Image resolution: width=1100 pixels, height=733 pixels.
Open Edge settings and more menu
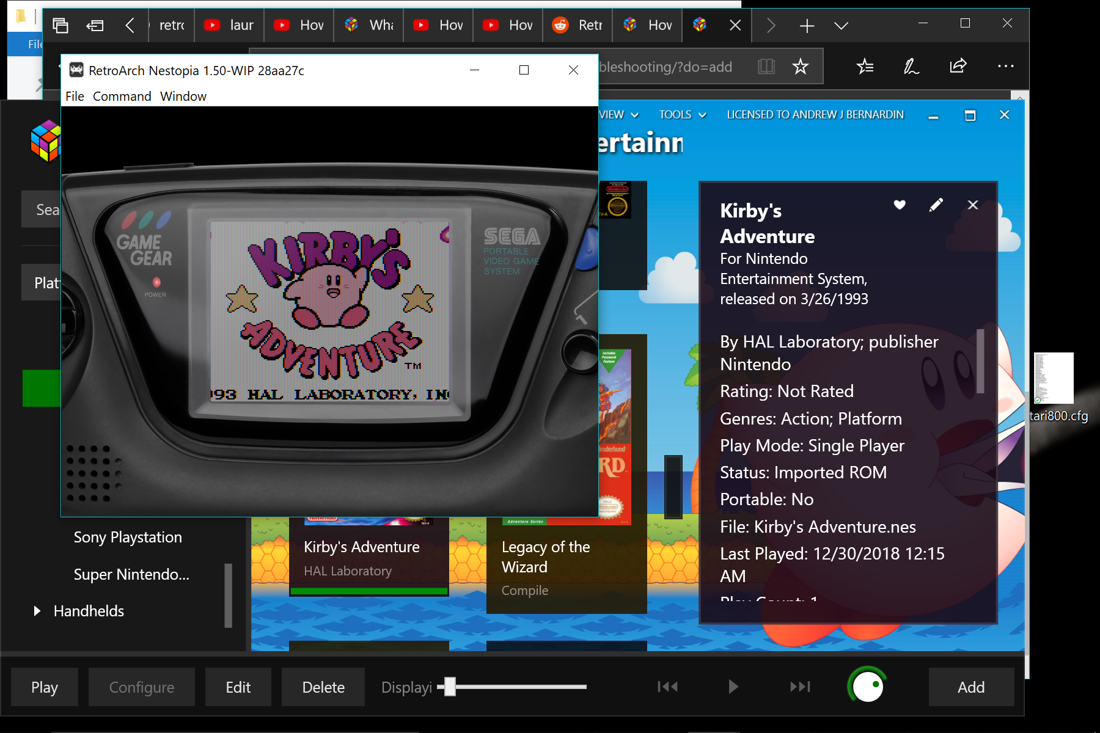click(x=1005, y=66)
